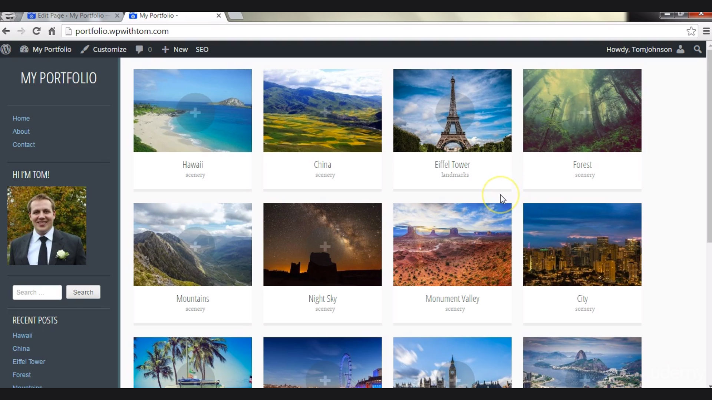Click Tom's profile photo in sidebar
This screenshot has width=712, height=400.
click(47, 226)
